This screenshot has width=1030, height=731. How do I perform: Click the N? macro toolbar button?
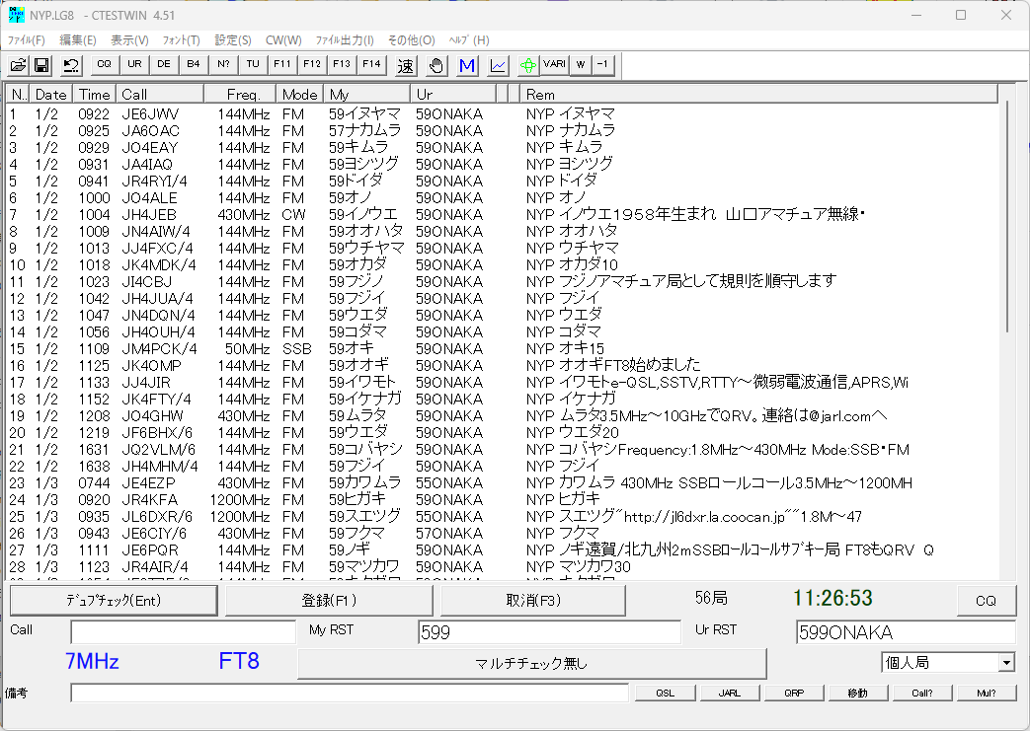(223, 64)
